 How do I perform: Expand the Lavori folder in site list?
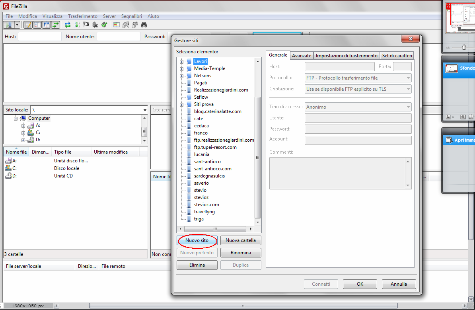[181, 62]
